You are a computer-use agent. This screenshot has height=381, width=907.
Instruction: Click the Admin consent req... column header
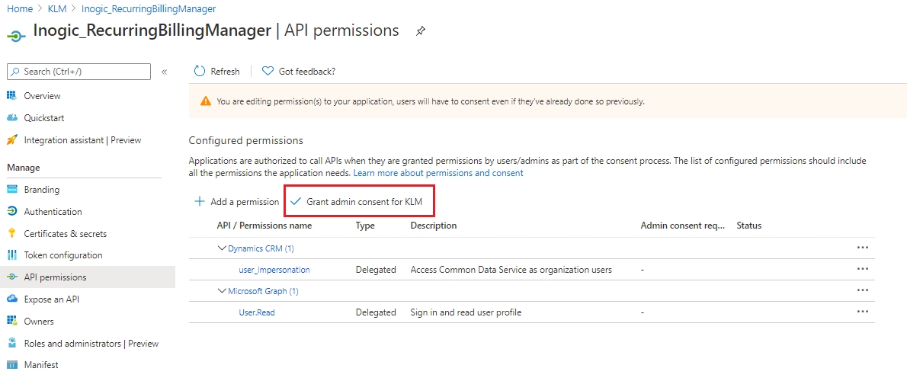683,226
